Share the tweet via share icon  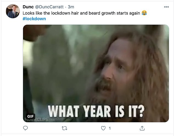coord(142,128)
